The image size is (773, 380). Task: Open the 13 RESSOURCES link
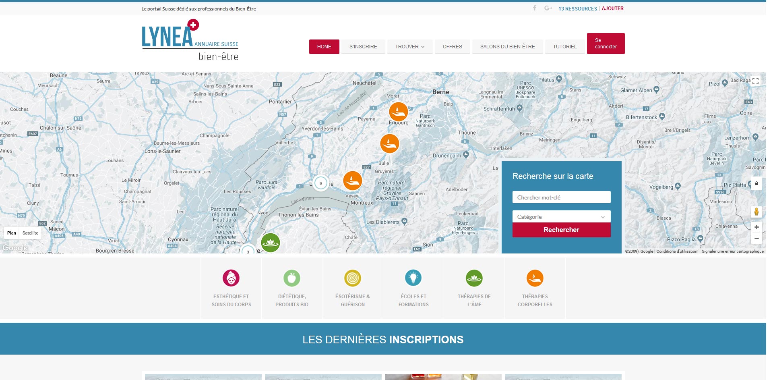(x=577, y=8)
